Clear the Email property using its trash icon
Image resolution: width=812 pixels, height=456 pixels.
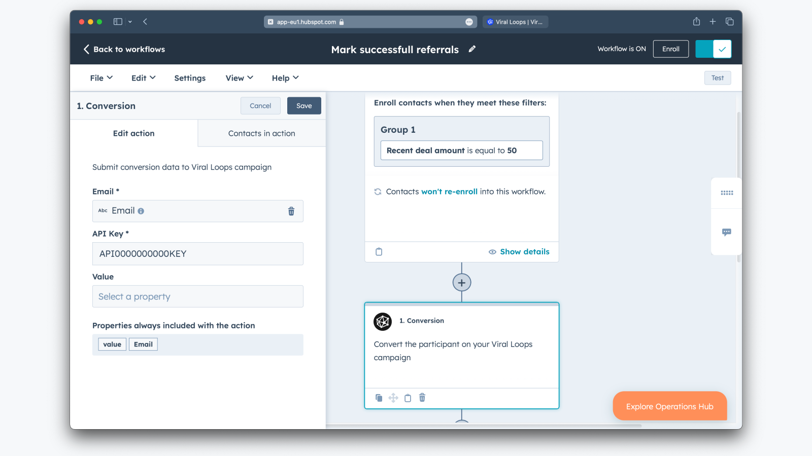[x=291, y=211]
